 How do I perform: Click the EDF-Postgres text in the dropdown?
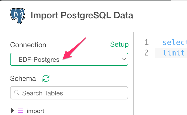tap(39, 60)
